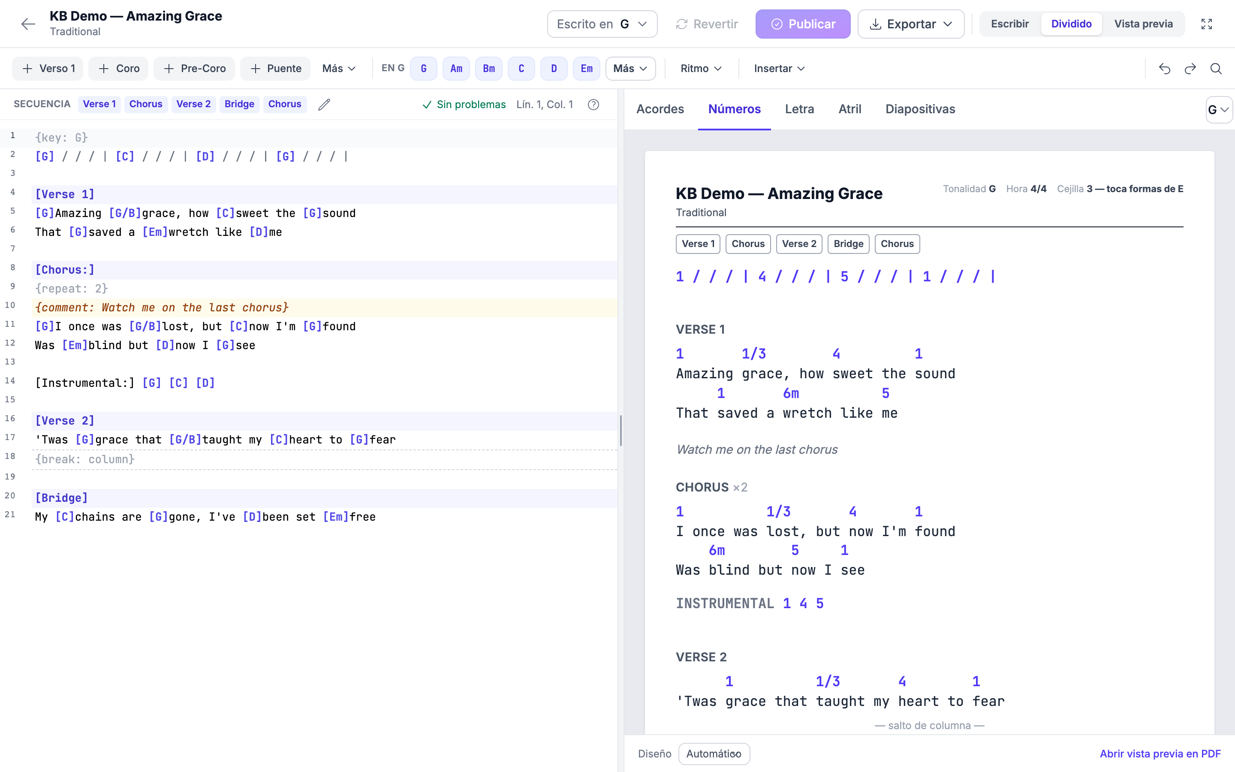
Task: Insert the Bm chord chip
Action: [489, 69]
